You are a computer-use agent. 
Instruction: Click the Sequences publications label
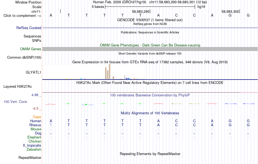[32, 36]
